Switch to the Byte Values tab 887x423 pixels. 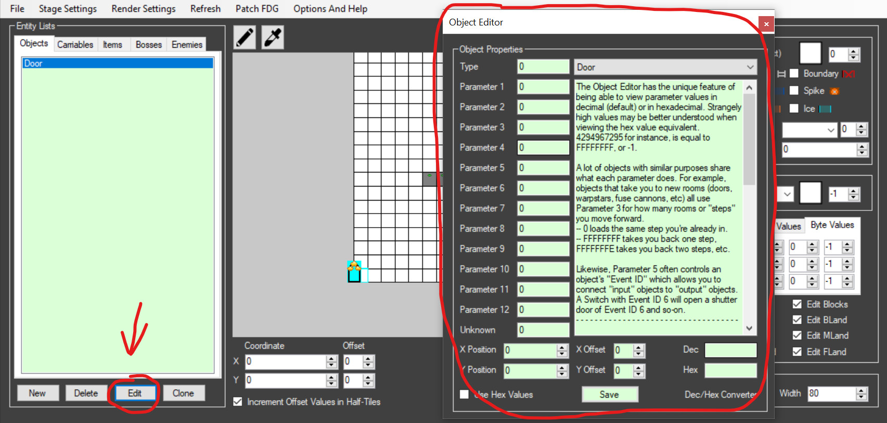click(x=832, y=225)
